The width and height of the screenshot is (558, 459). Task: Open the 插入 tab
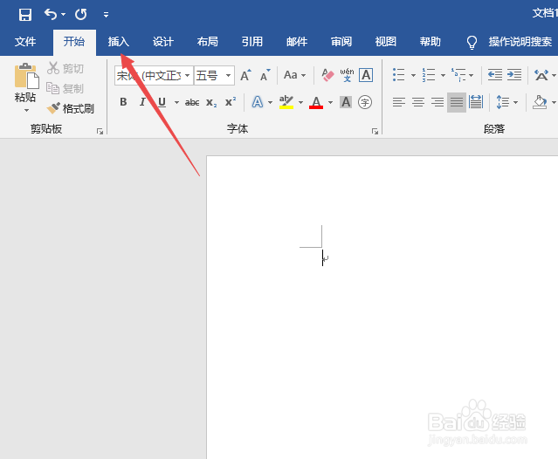click(119, 42)
